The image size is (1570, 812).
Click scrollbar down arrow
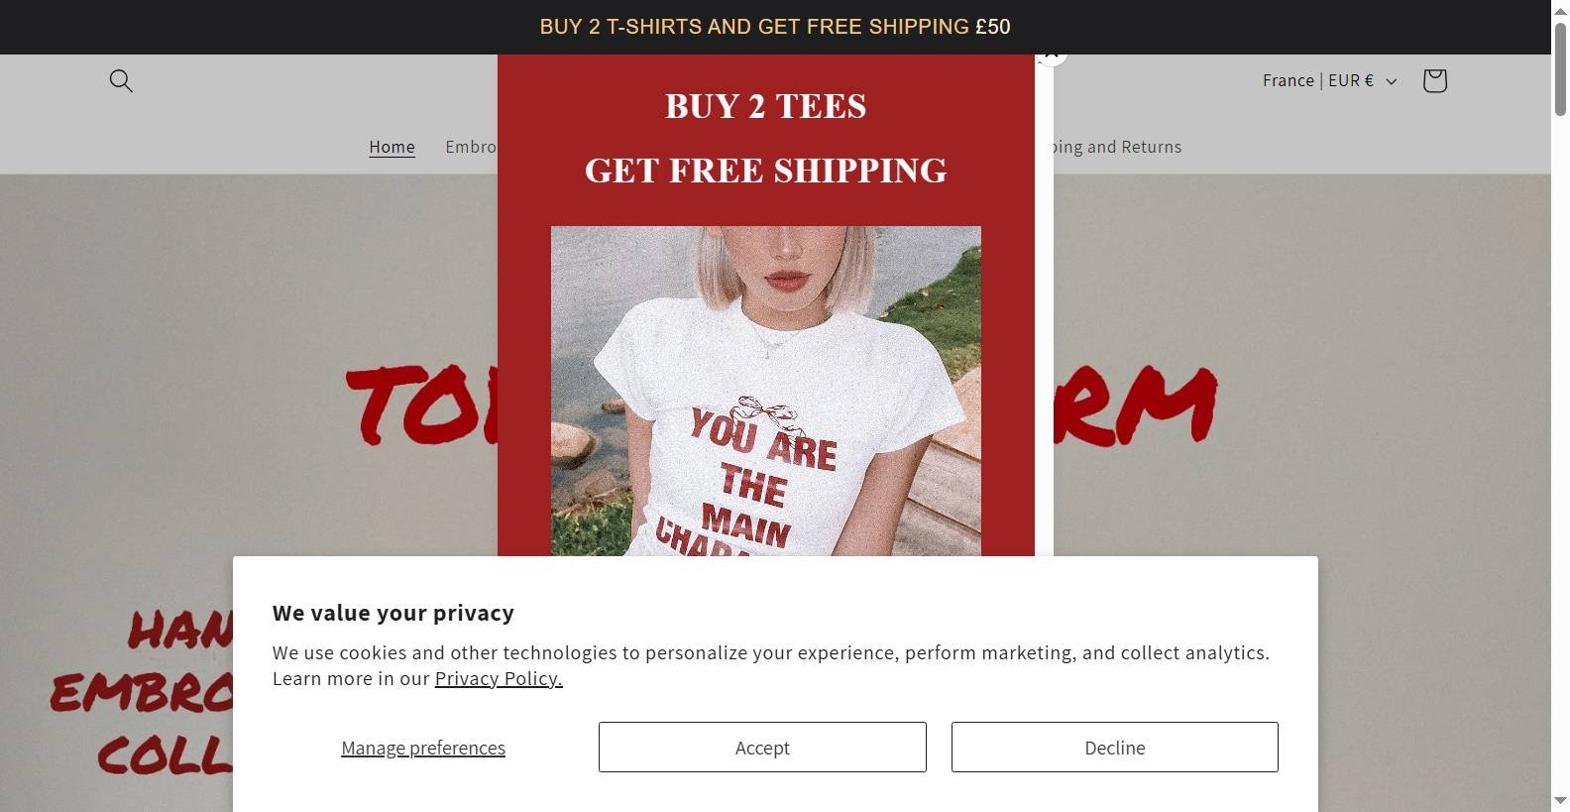(1560, 800)
